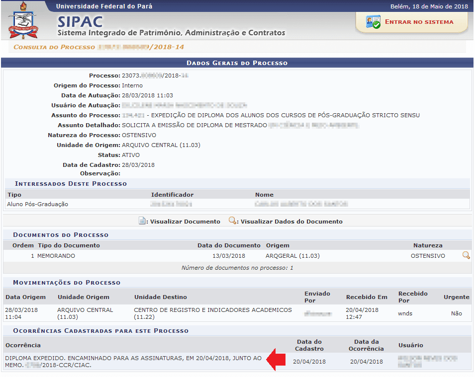Click the Tipo do Documento column header

tap(69, 245)
